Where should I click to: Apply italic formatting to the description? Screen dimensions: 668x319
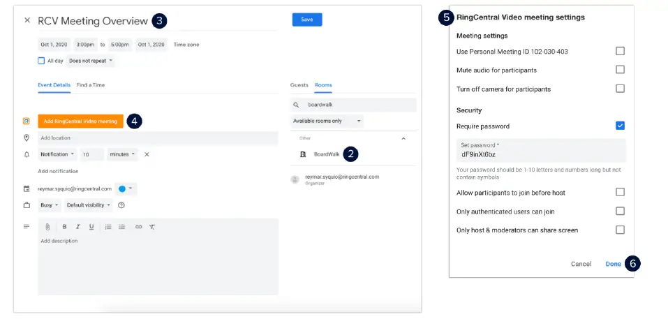point(78,227)
